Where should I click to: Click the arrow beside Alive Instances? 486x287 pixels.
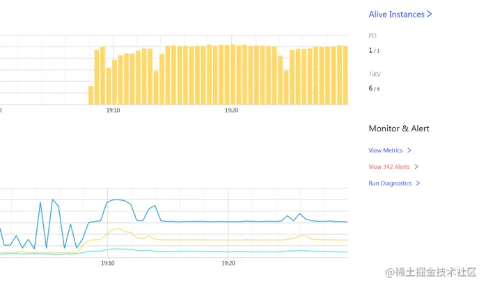[x=429, y=14]
